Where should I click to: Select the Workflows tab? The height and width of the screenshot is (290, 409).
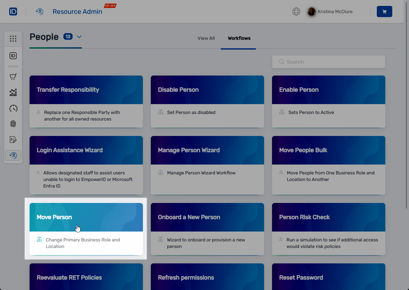pos(239,38)
